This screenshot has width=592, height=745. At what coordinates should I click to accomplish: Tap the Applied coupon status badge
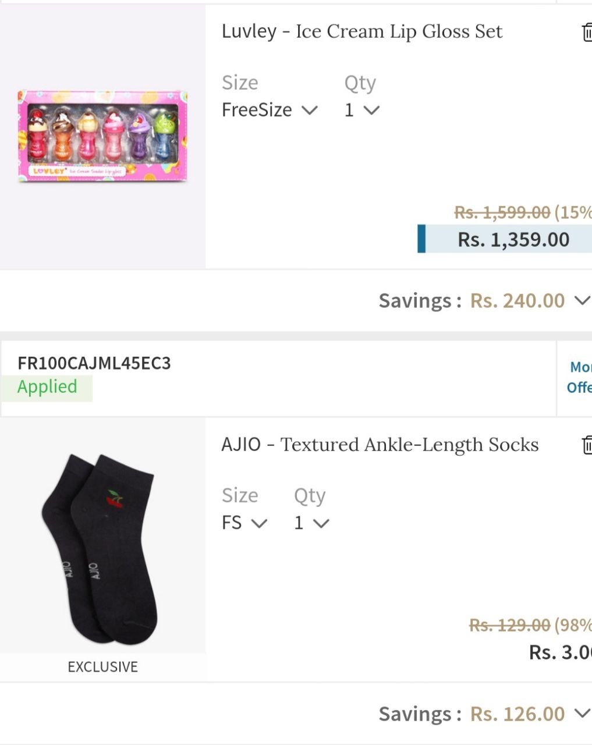pyautogui.click(x=47, y=387)
